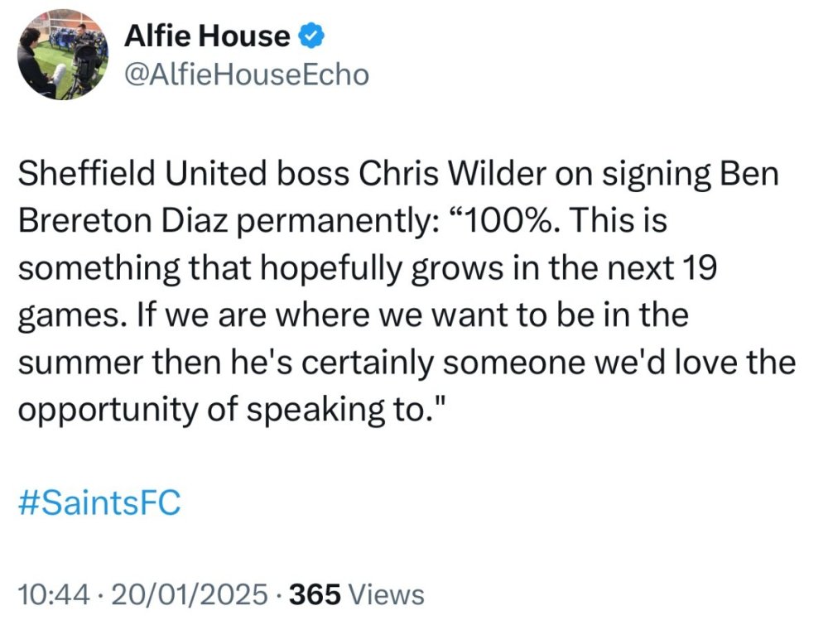Click the 10:44 timestamp
The width and height of the screenshot is (828, 625).
coord(51,594)
